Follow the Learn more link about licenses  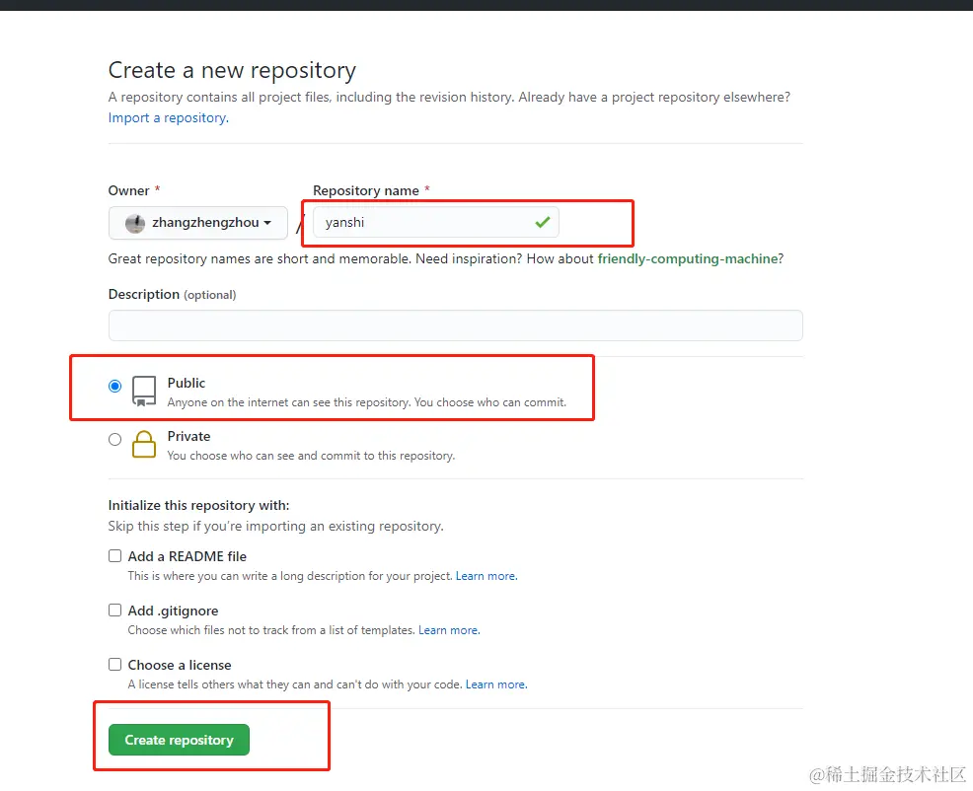[x=495, y=684]
